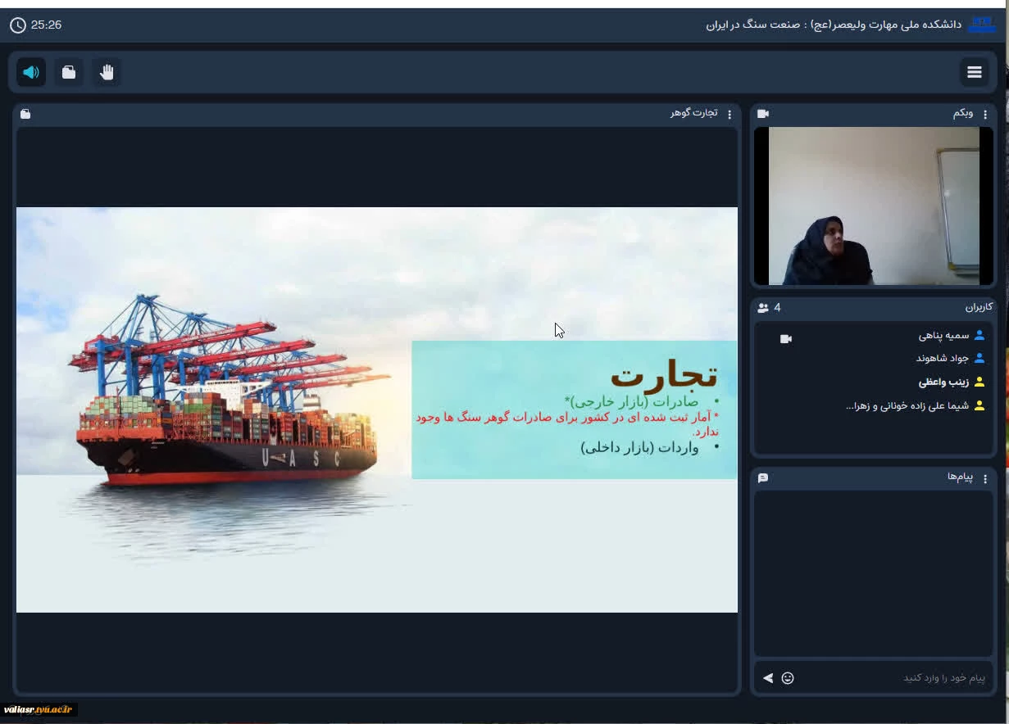The height and width of the screenshot is (724, 1009).
Task: Click the users count icon
Action: click(x=763, y=308)
